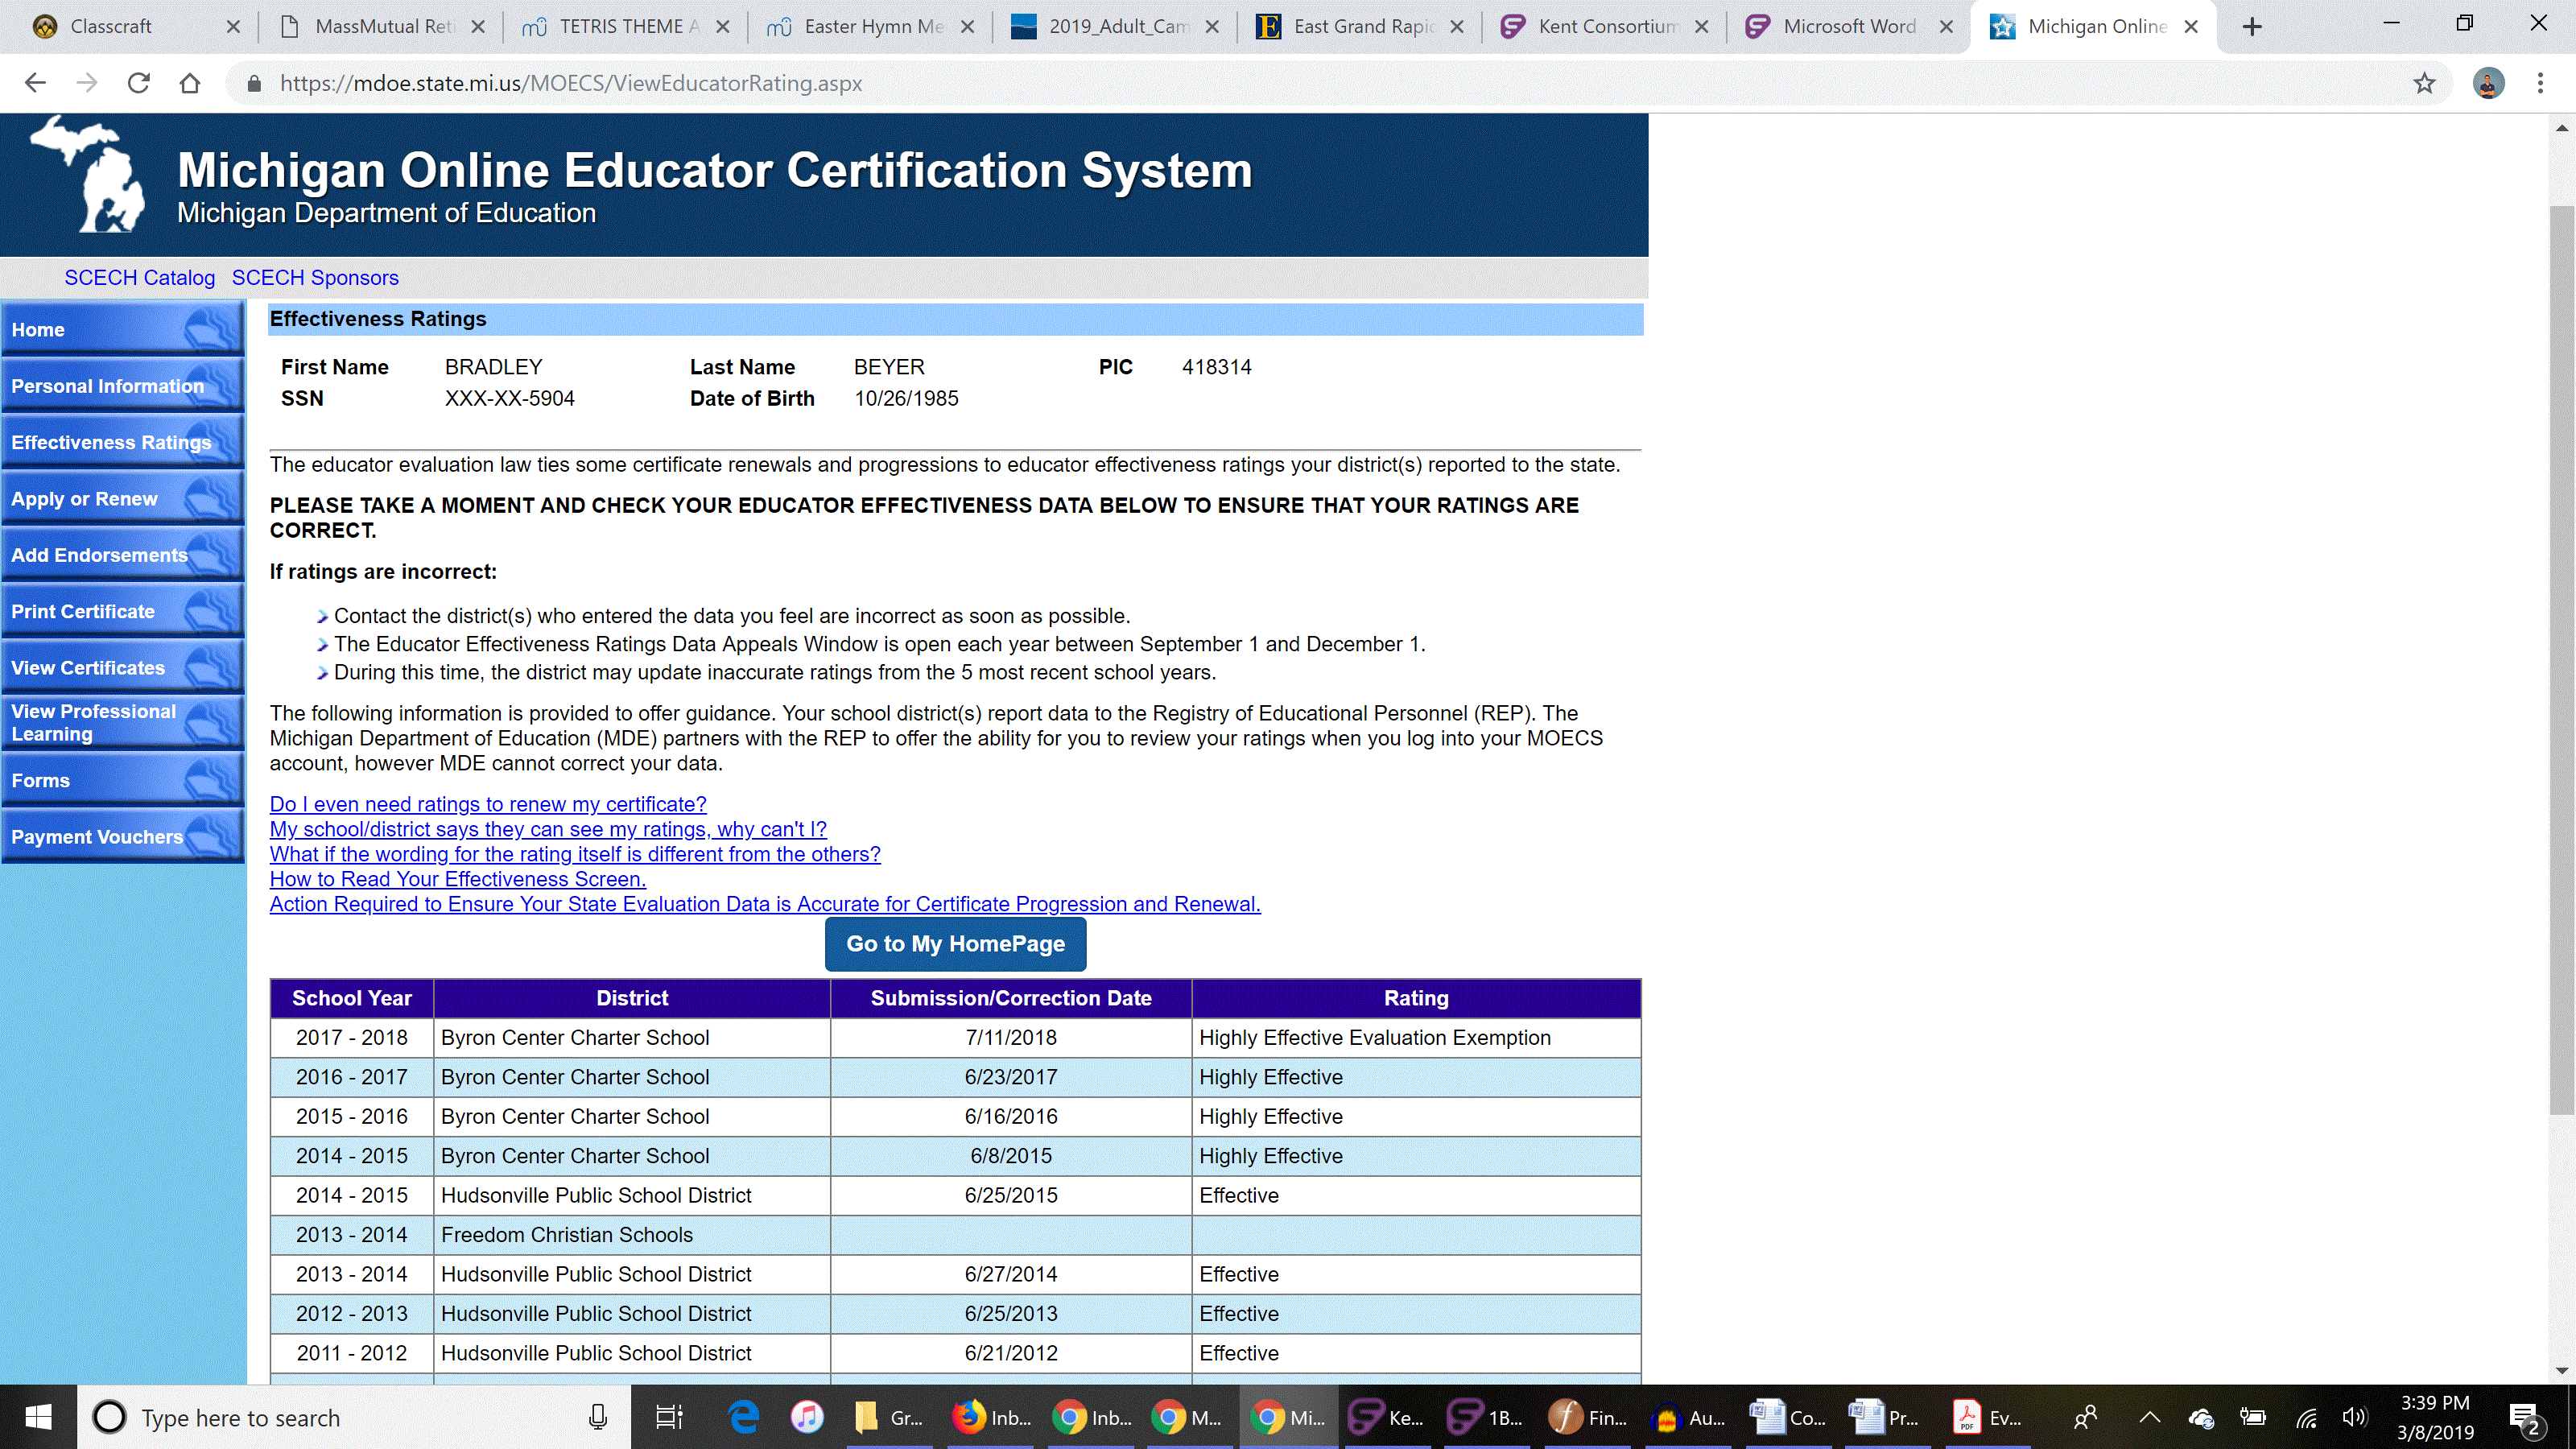The image size is (2576, 1449).
Task: Click the taskbar microphone search icon
Action: 598,1417
